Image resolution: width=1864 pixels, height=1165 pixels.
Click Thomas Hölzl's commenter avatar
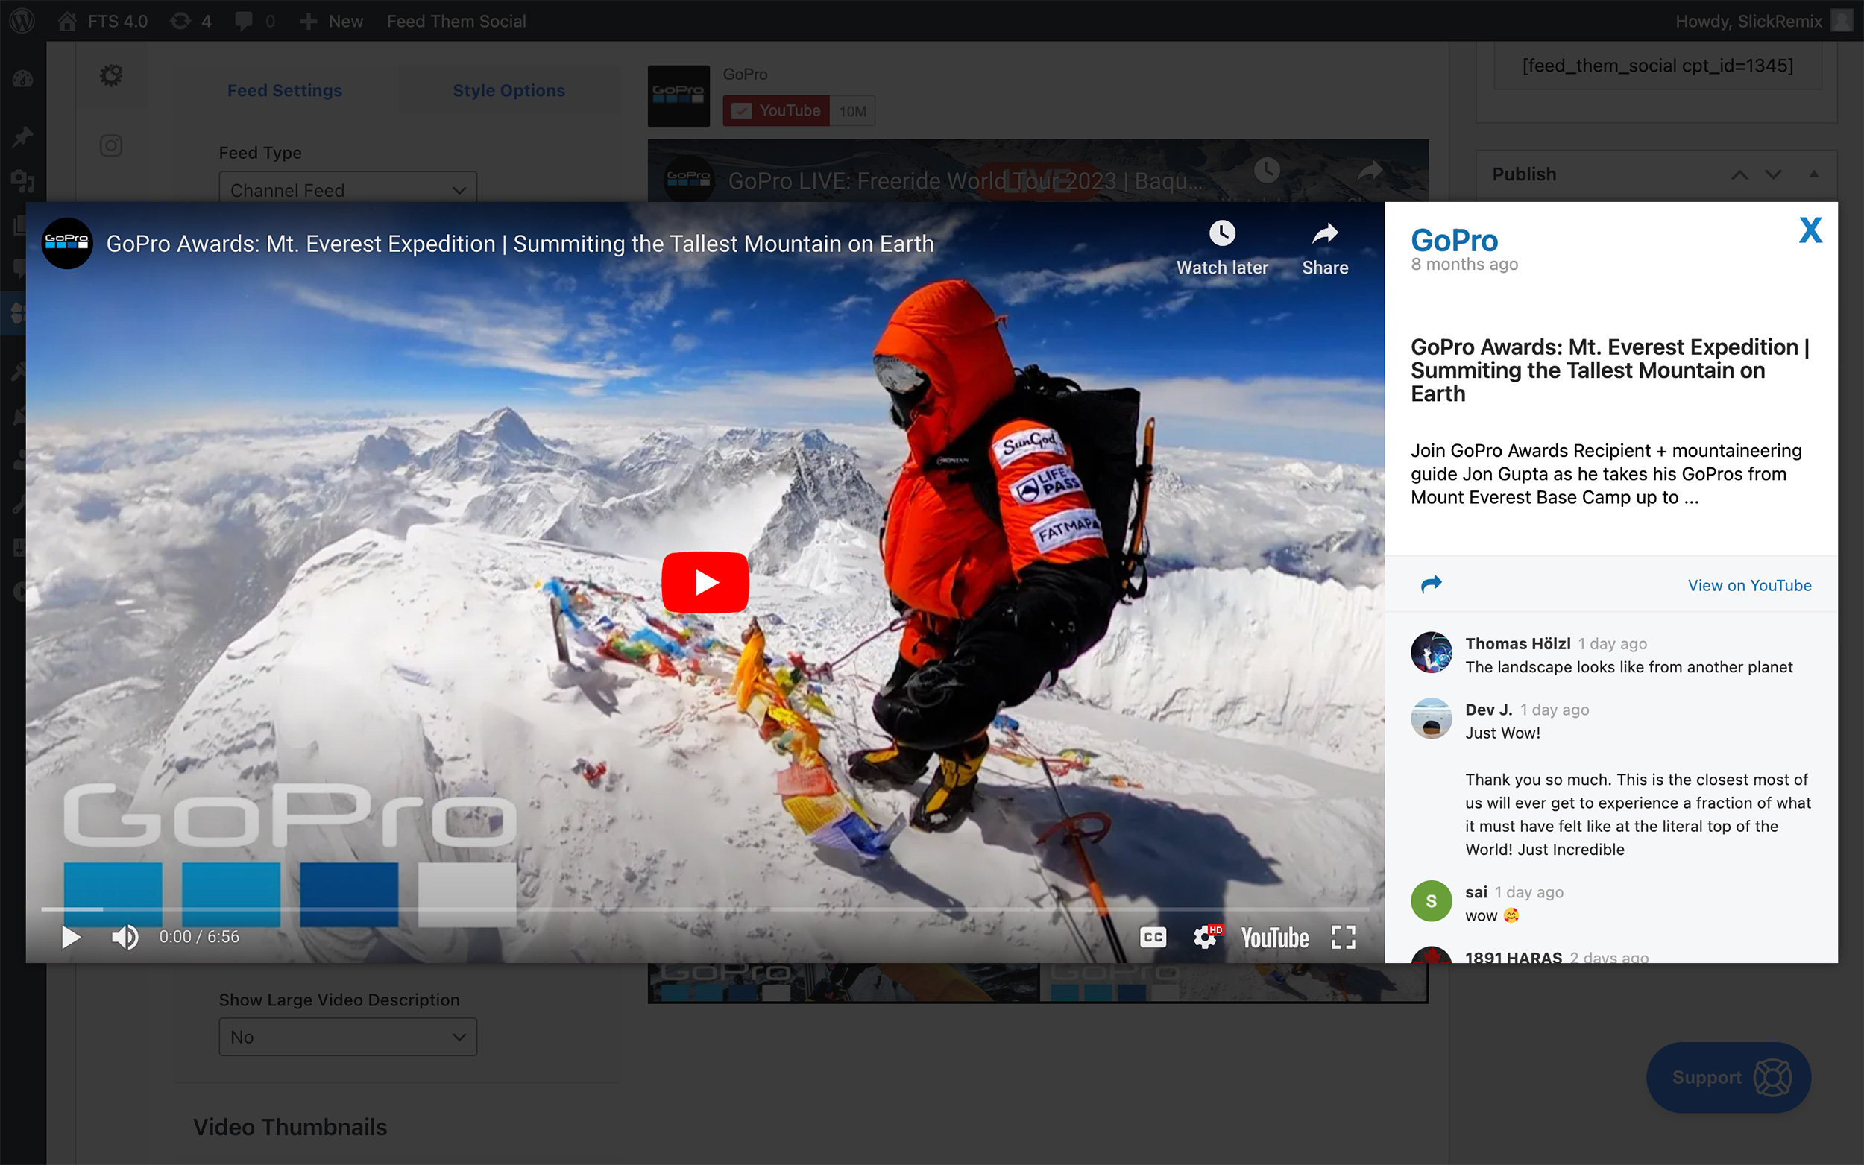click(x=1431, y=653)
